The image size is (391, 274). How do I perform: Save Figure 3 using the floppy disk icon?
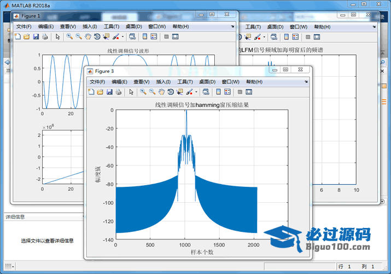pyautogui.click(x=109, y=92)
